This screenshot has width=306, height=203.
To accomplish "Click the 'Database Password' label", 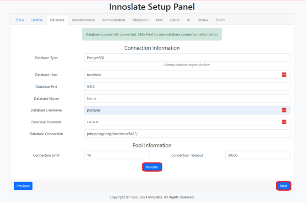I will click(46, 122).
